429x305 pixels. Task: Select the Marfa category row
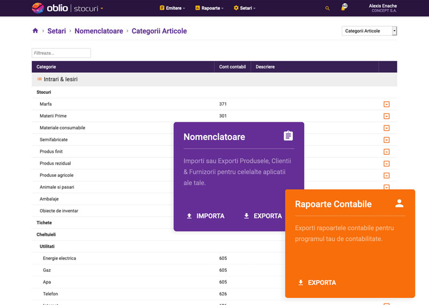point(214,104)
